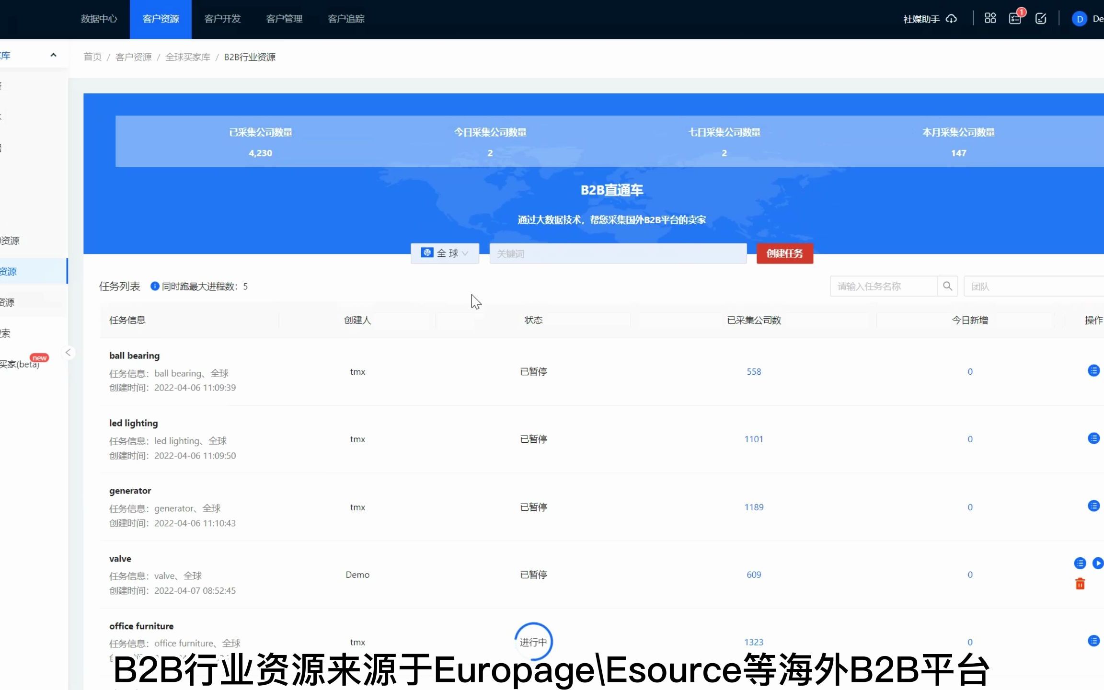
Task: Go to 全球买家库 in breadcrumb
Action: (x=188, y=57)
